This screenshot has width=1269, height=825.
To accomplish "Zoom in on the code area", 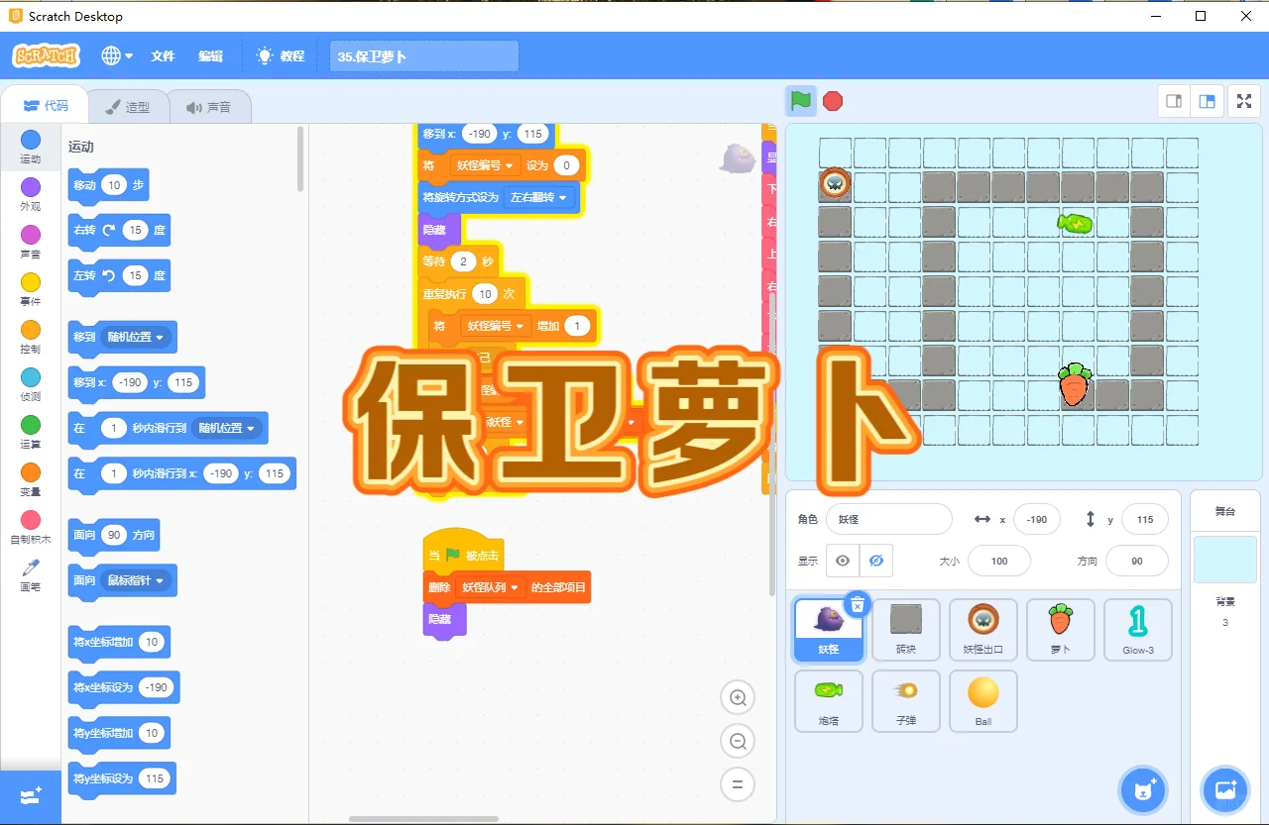I will pos(737,697).
